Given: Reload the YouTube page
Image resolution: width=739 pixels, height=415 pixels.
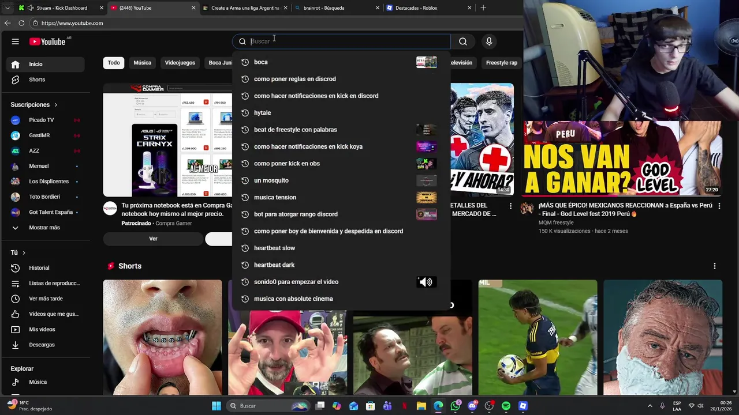Looking at the screenshot, I should pos(21,23).
